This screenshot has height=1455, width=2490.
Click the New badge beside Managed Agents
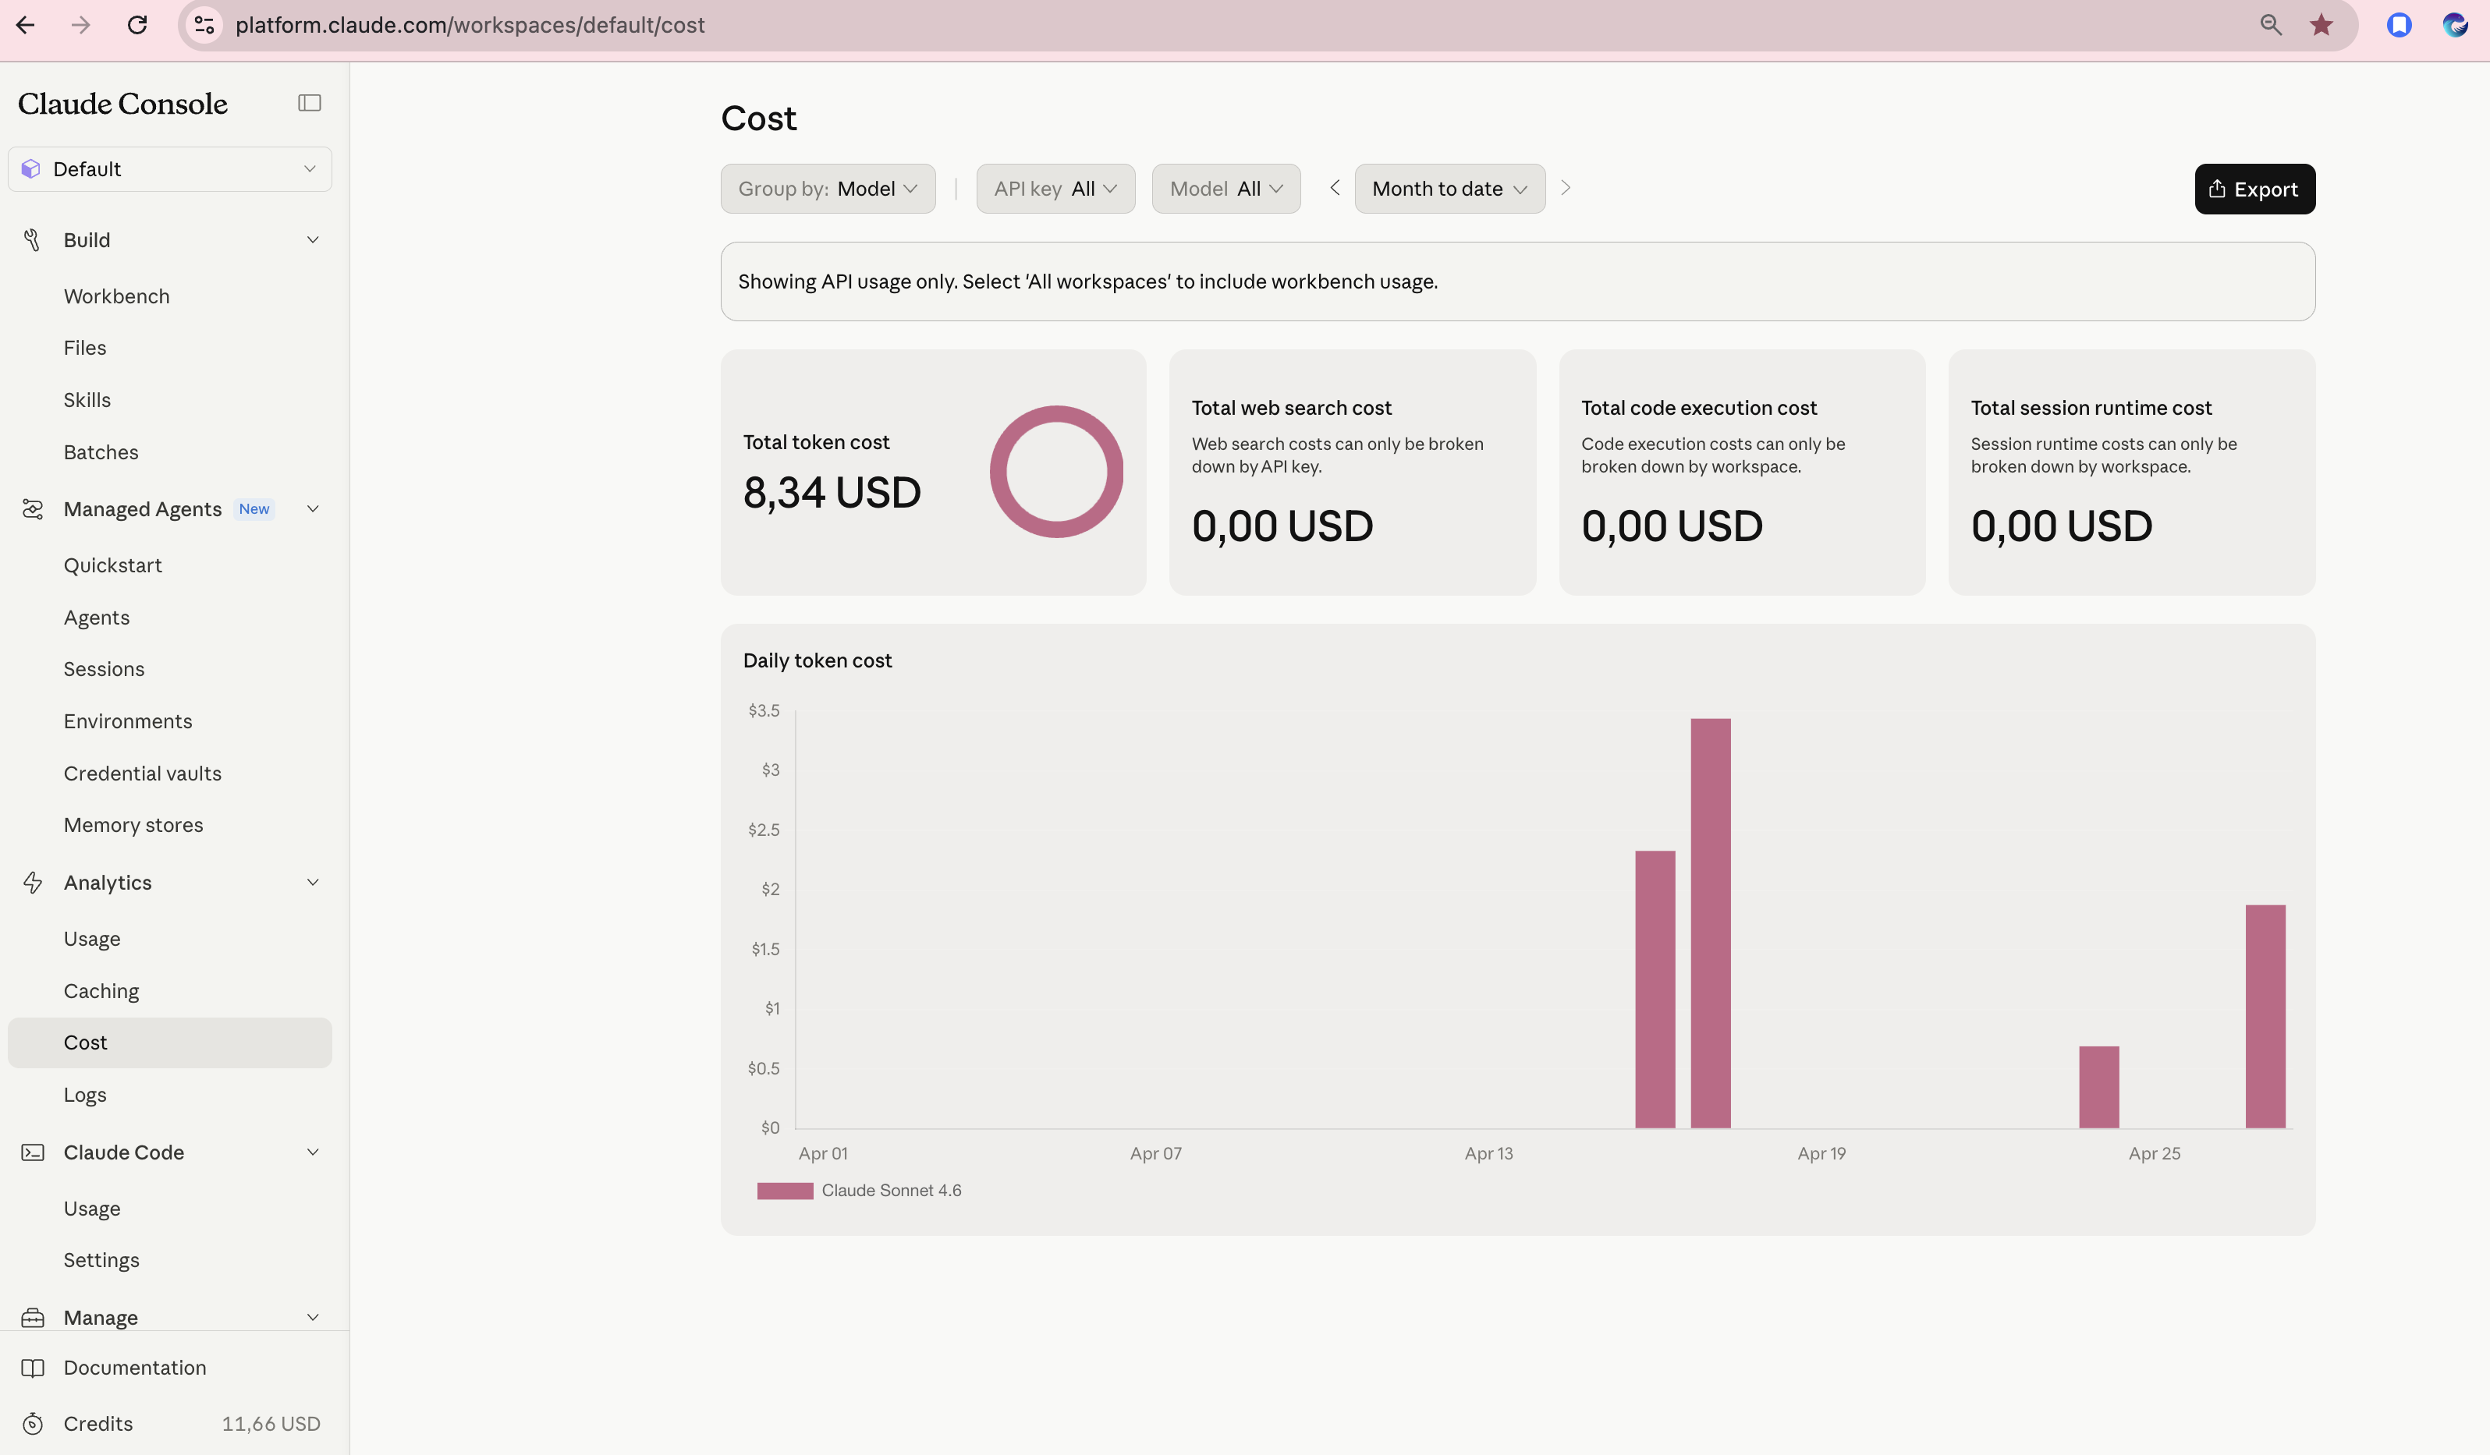click(x=254, y=508)
